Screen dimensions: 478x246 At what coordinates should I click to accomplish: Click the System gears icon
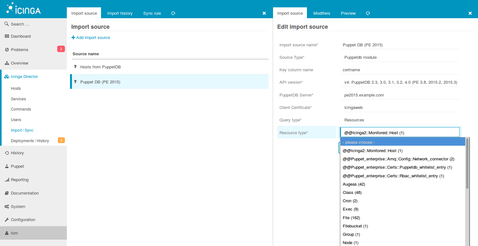click(7, 207)
